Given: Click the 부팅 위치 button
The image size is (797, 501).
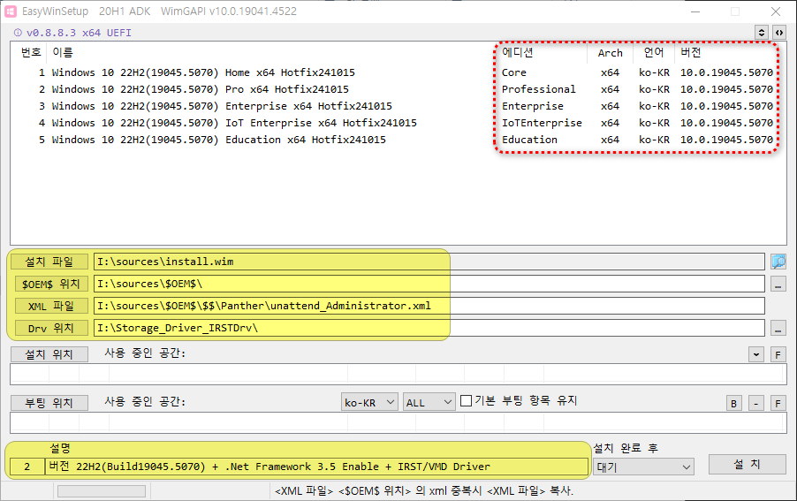Looking at the screenshot, I should coord(49,403).
